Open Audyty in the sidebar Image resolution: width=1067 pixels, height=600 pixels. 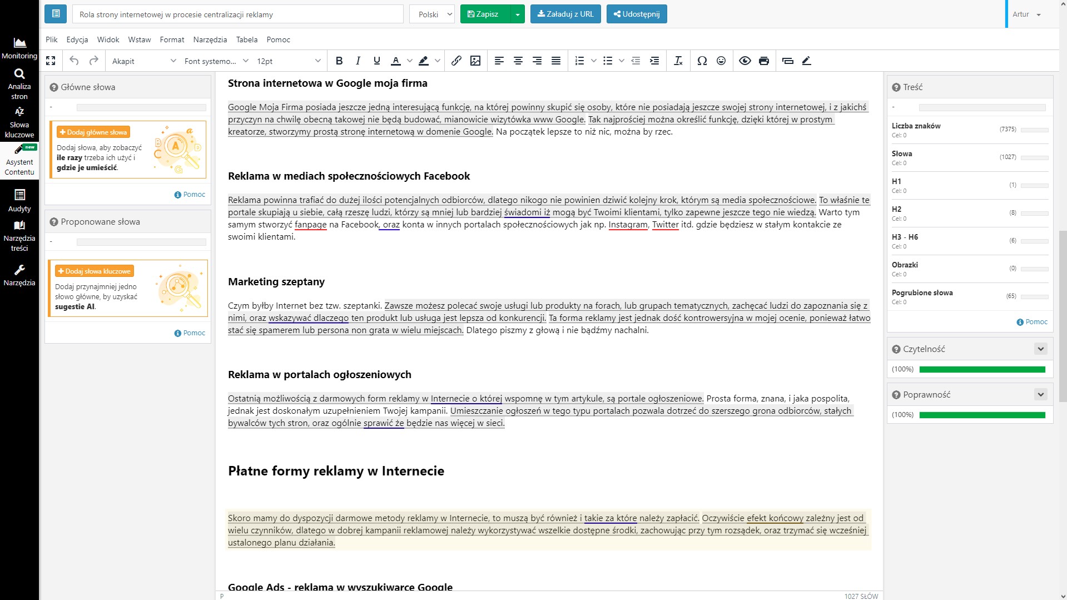point(19,201)
